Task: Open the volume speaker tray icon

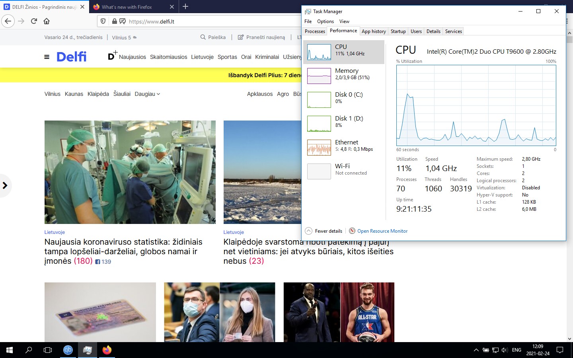Action: [505, 350]
